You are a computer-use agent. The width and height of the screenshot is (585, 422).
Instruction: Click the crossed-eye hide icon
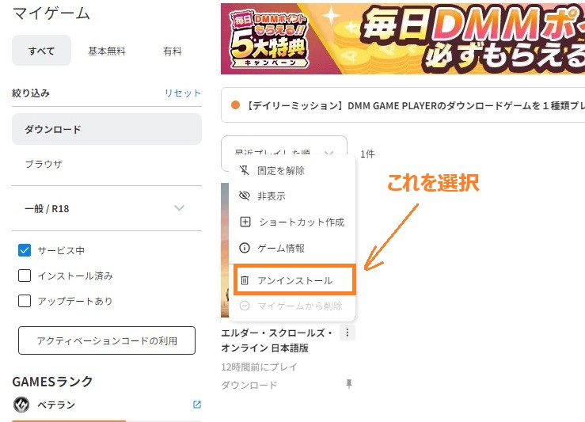coord(245,196)
